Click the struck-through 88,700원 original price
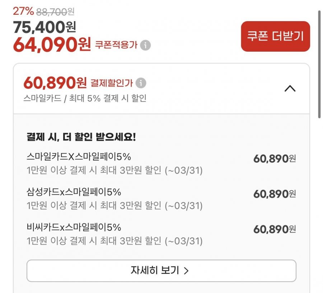Image resolution: width=323 pixels, height=293 pixels. pyautogui.click(x=55, y=12)
